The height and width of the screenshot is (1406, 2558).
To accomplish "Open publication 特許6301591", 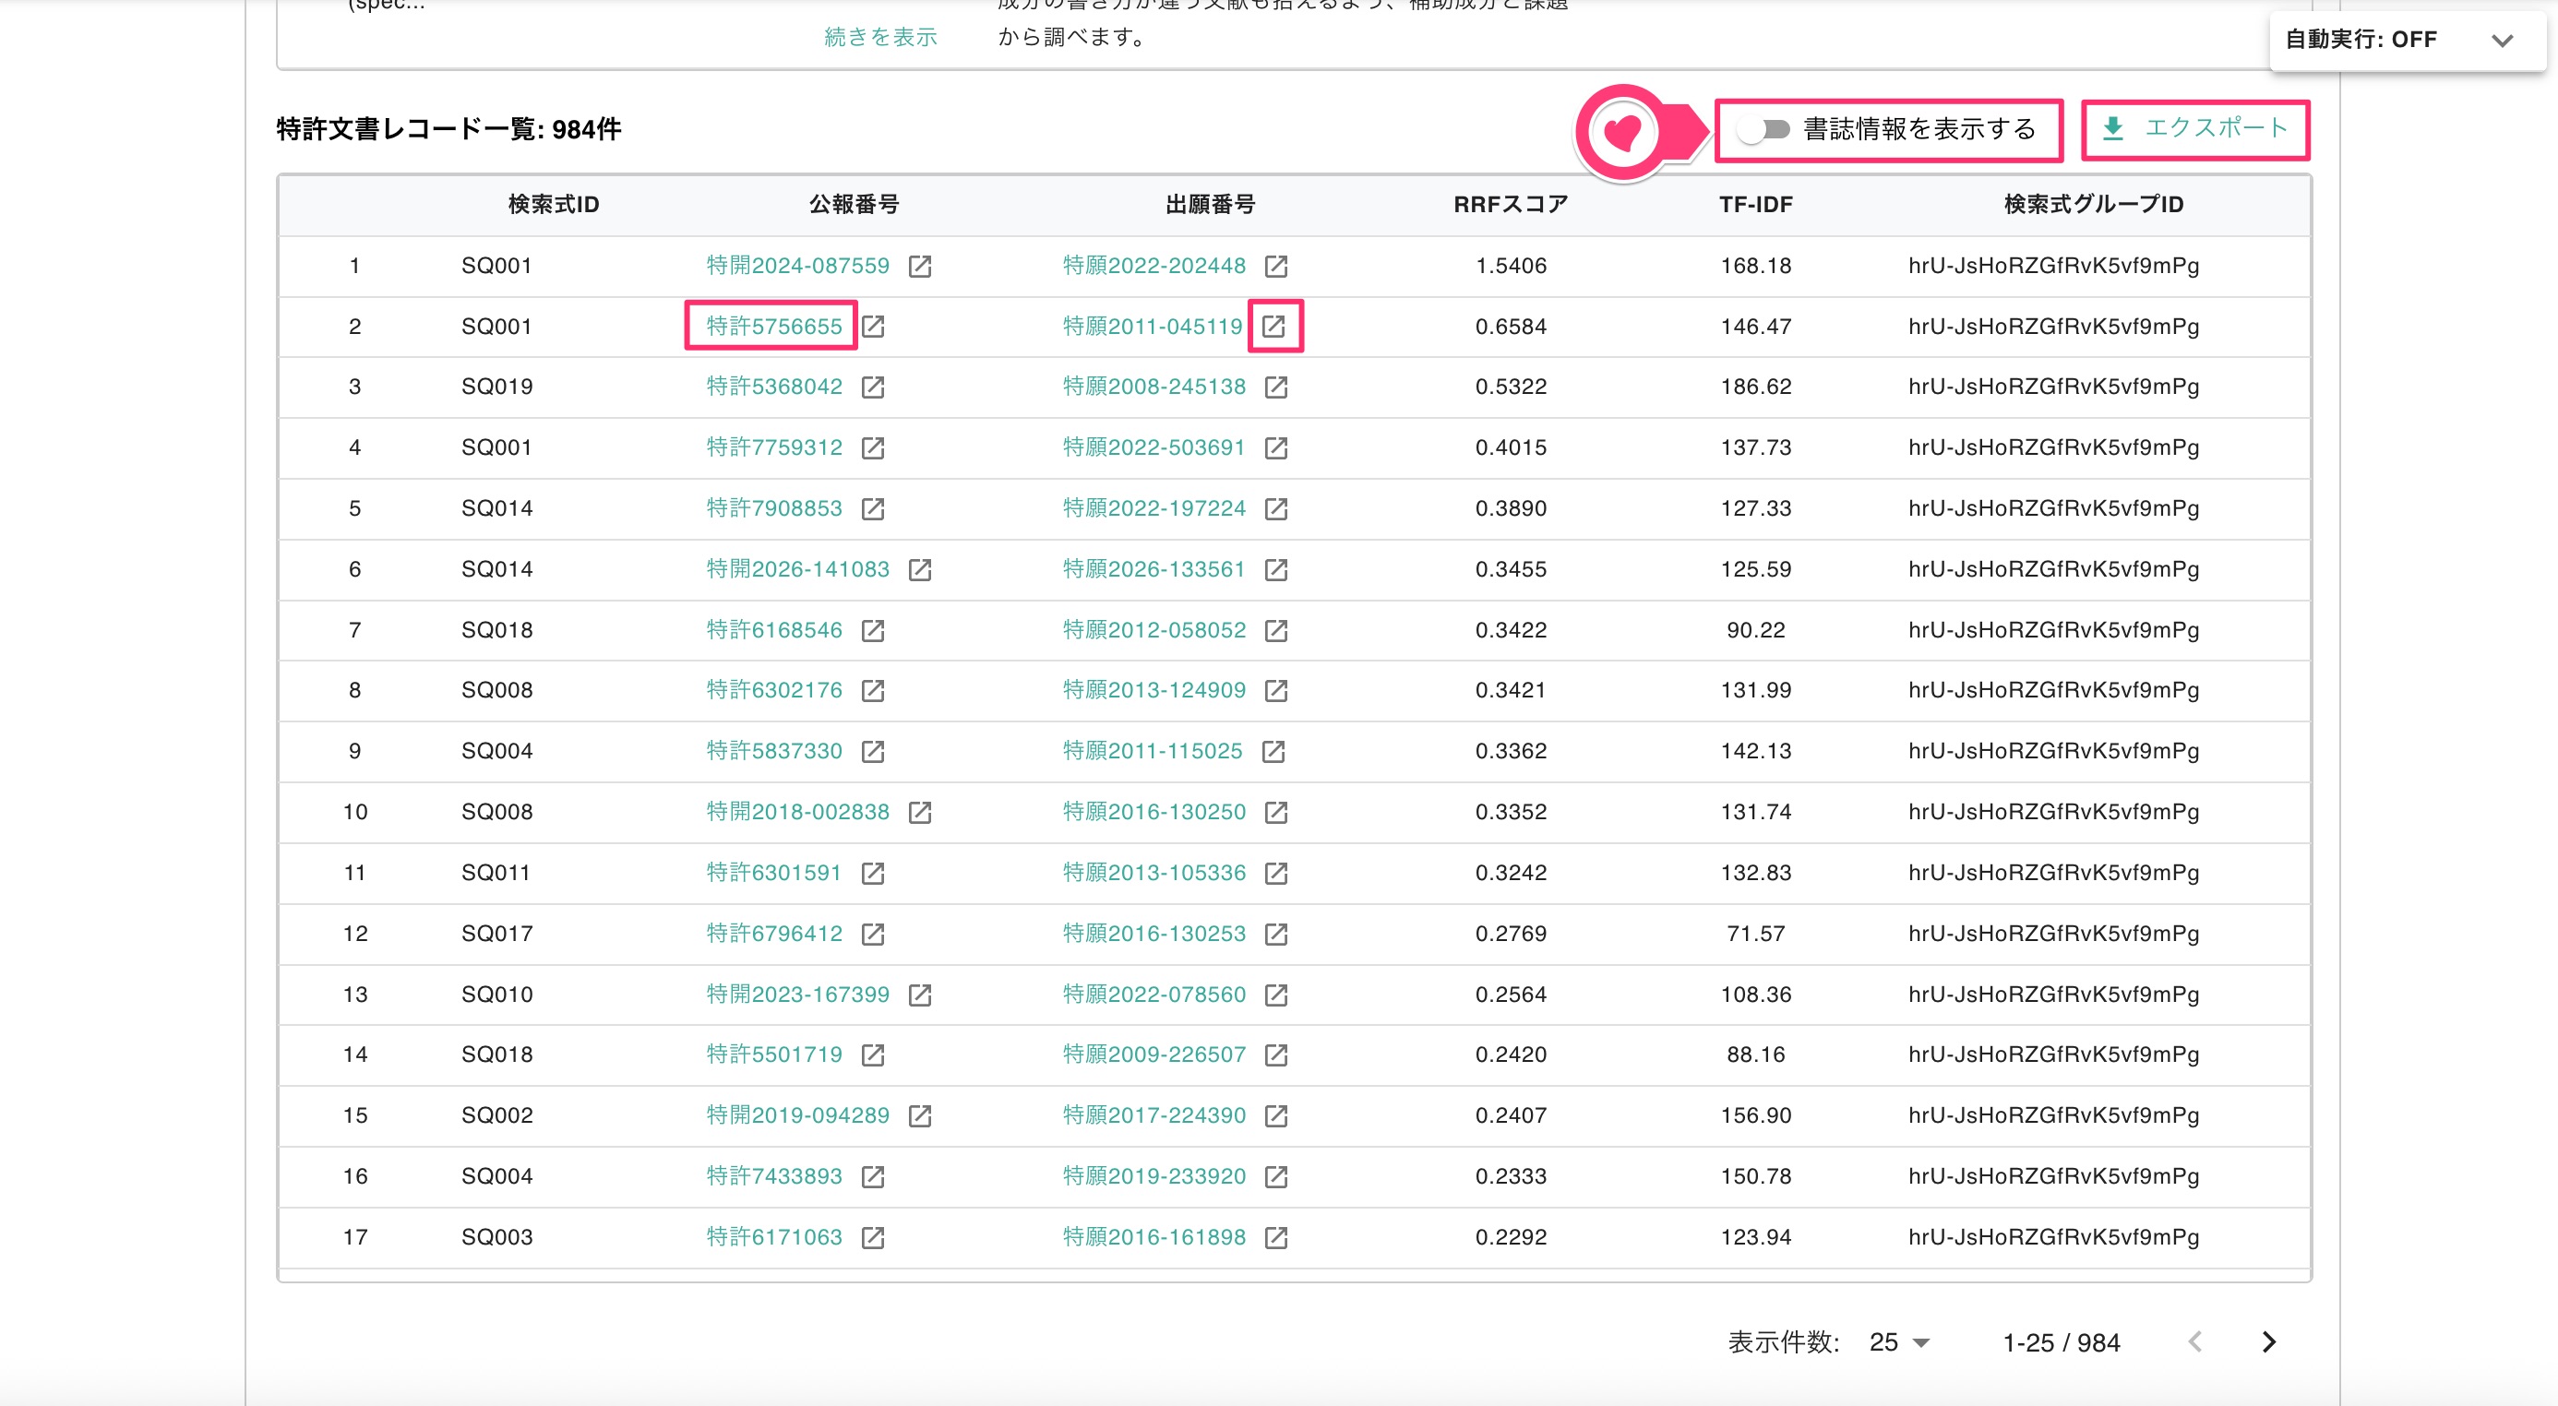I will [x=773, y=873].
